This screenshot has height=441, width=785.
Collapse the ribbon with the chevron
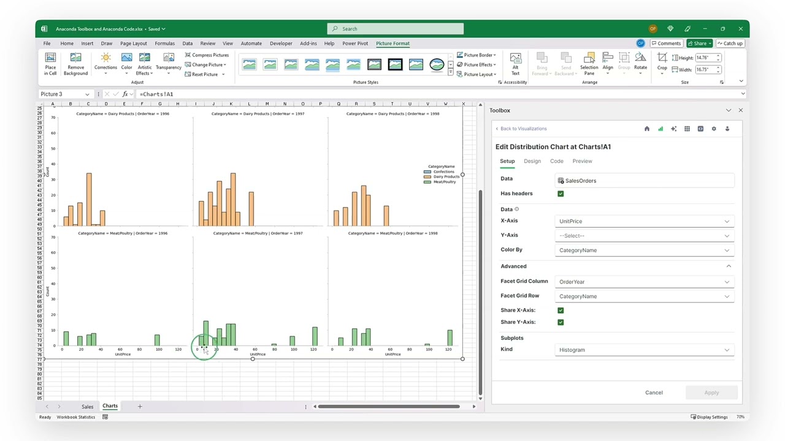click(x=741, y=81)
